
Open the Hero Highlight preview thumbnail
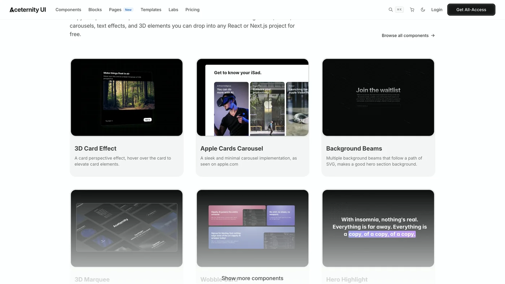tap(378, 228)
